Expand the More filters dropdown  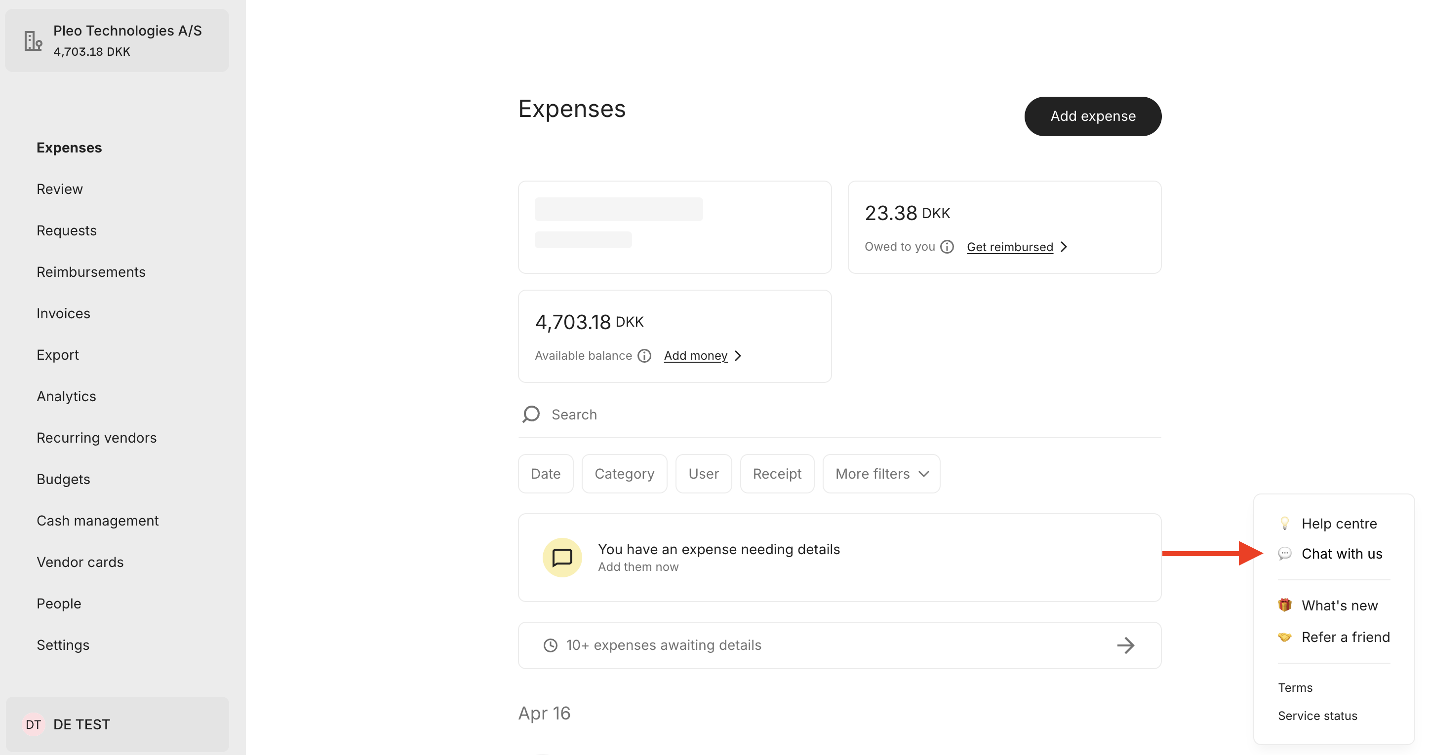click(881, 474)
